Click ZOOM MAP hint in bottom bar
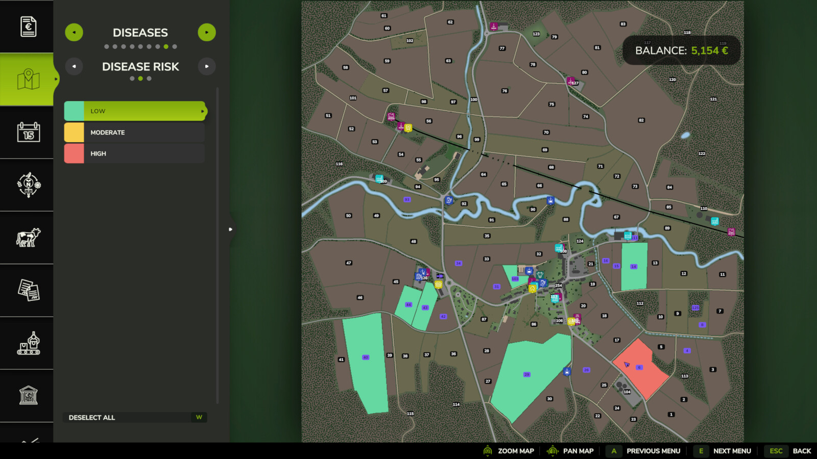The image size is (817, 459). pos(509,451)
